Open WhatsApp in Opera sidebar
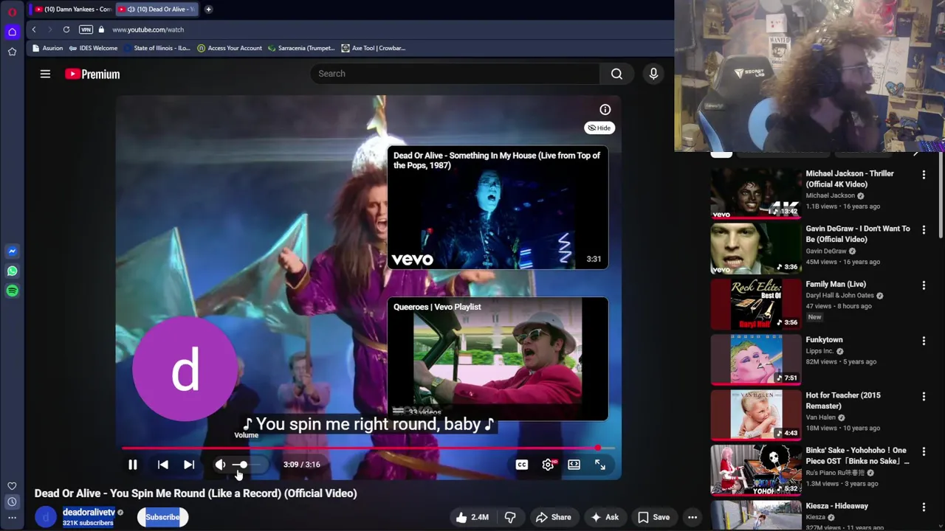The image size is (945, 531). pos(12,271)
